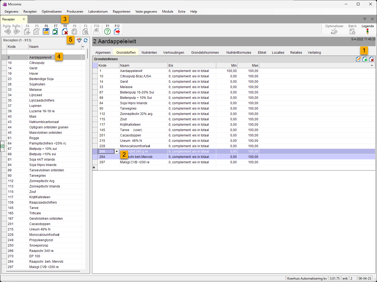Open the Laboratorium menu
377x282 pixels.
98,12
